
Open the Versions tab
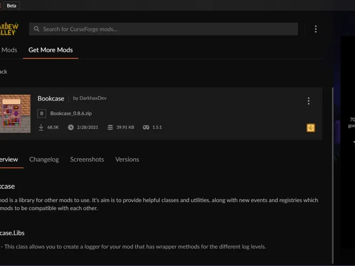click(x=127, y=160)
